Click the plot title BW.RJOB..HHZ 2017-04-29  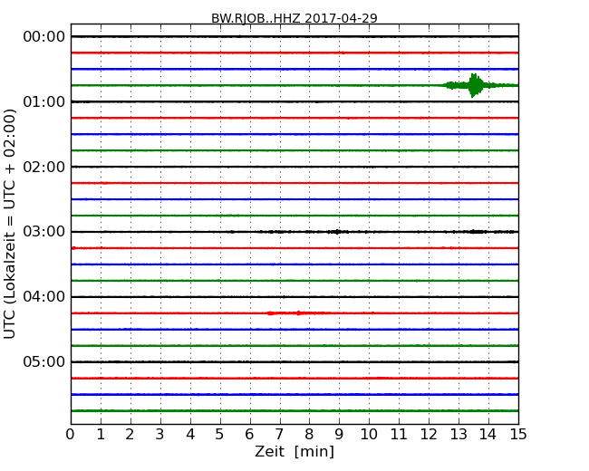(294, 18)
